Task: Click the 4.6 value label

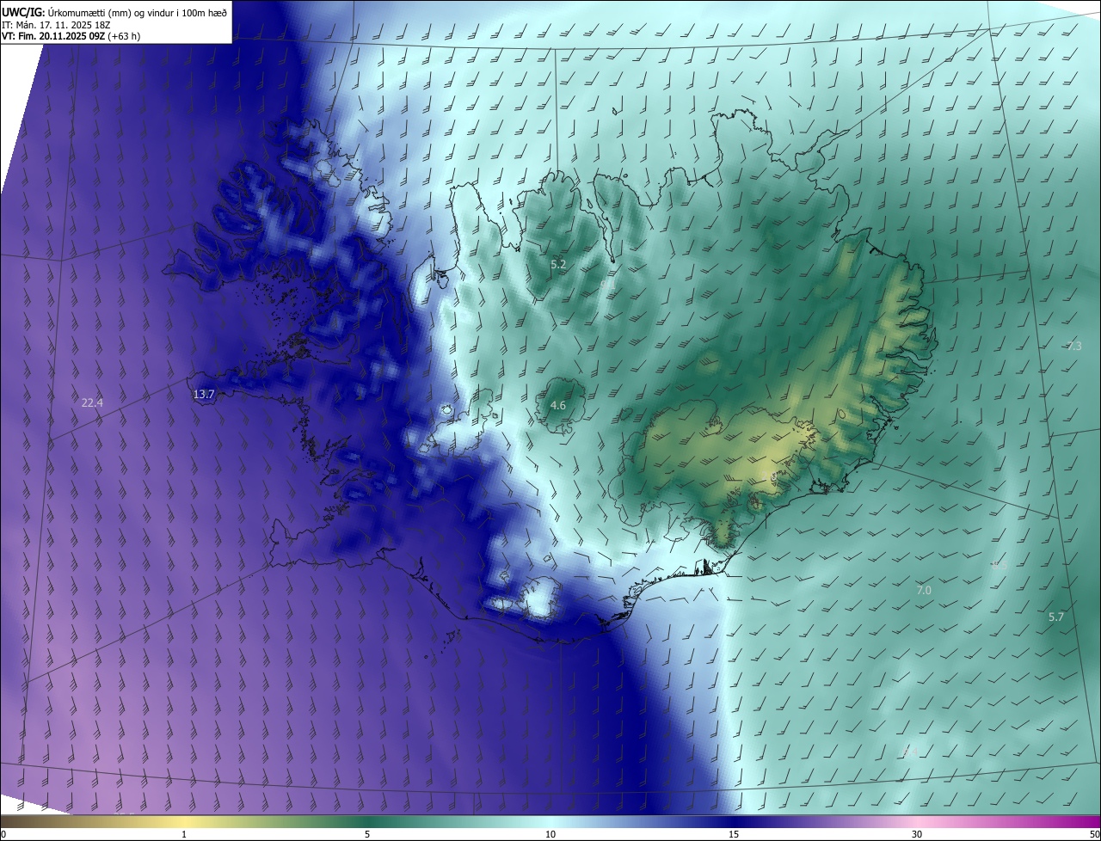Action: click(x=558, y=405)
